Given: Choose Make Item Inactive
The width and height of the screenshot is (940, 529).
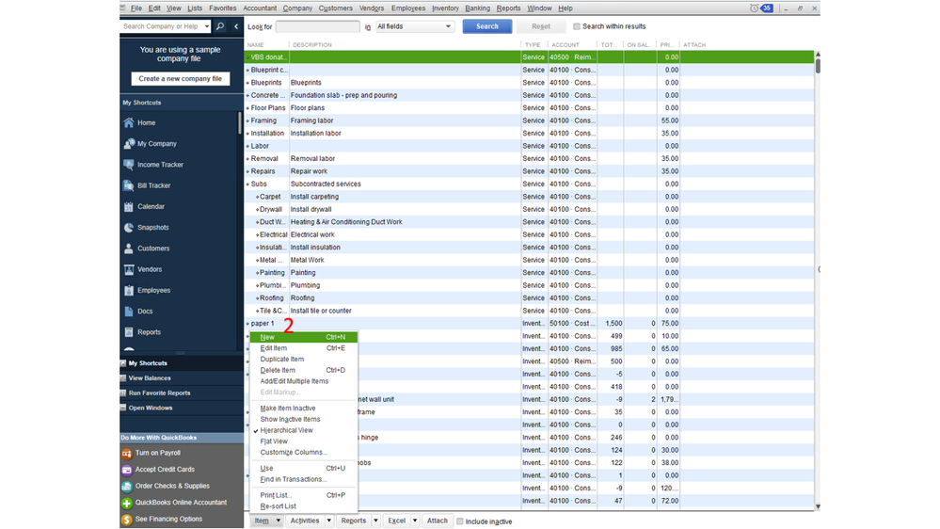Looking at the screenshot, I should (x=303, y=409).
